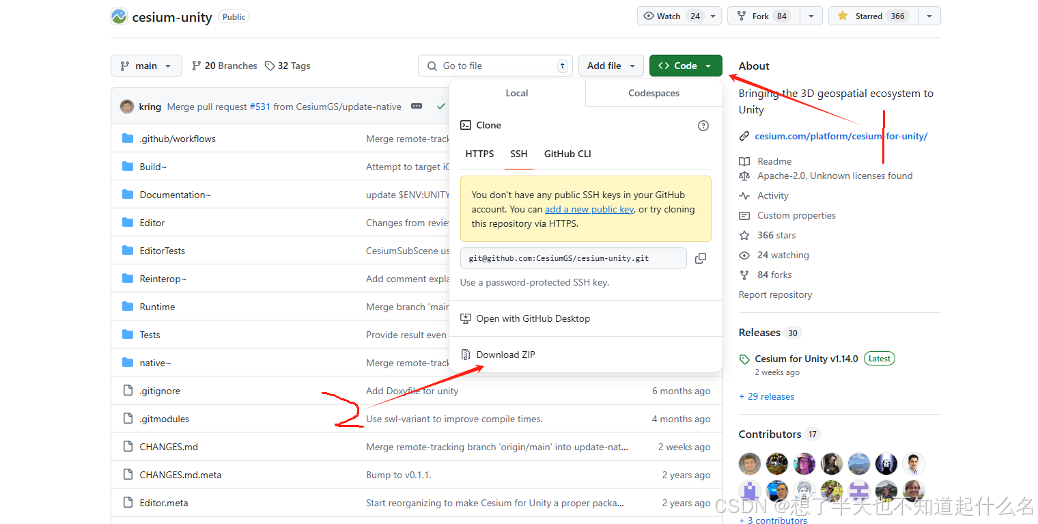
Task: Open pull request #531 link
Action: [259, 107]
